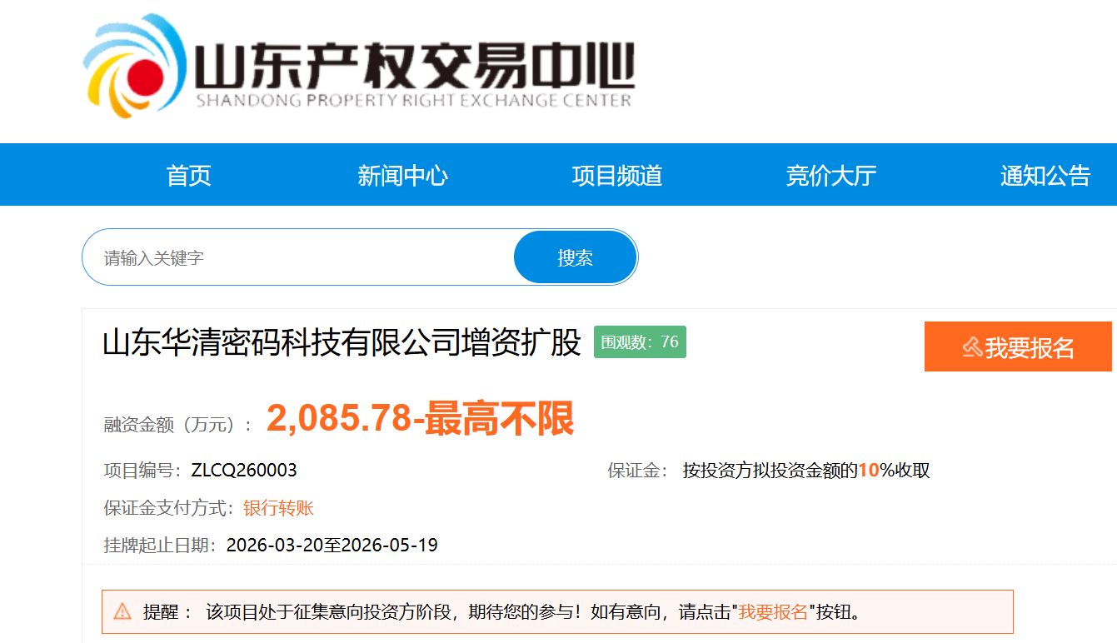Focus the 请输入关键字 search field
The height and width of the screenshot is (643, 1117).
pos(300,257)
